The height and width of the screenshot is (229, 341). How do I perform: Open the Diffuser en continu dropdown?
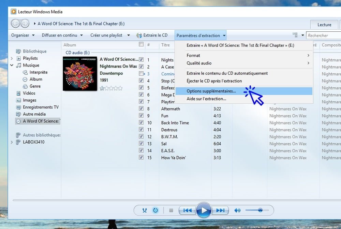click(62, 35)
